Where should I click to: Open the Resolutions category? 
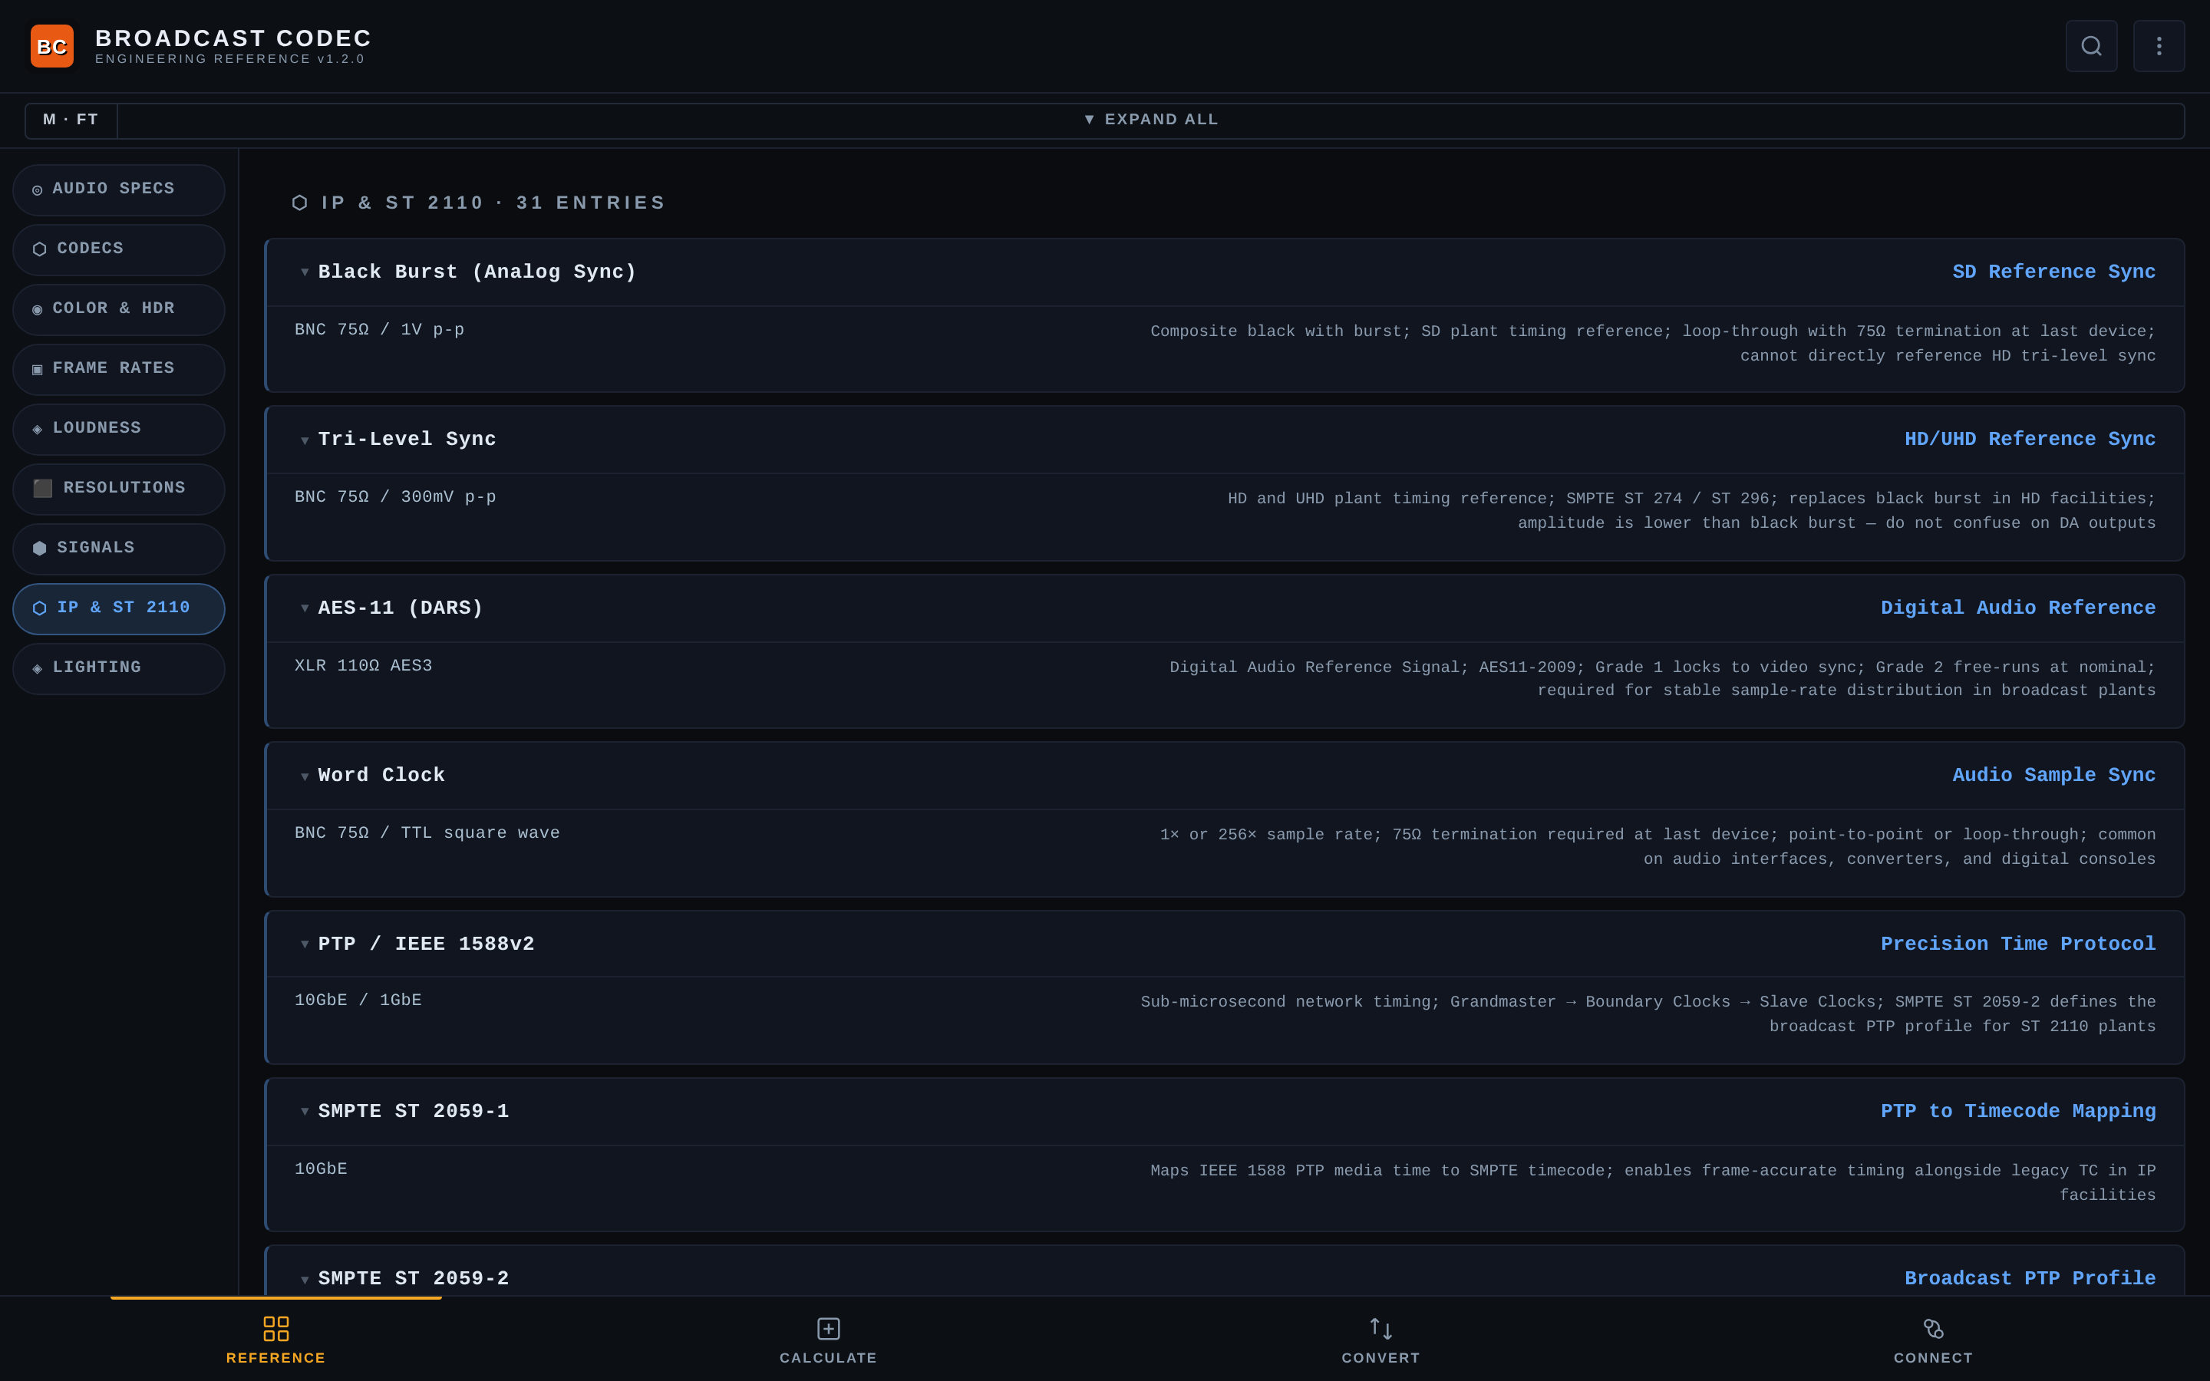(x=119, y=489)
